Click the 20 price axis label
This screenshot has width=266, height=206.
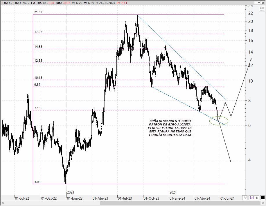[250, 21]
